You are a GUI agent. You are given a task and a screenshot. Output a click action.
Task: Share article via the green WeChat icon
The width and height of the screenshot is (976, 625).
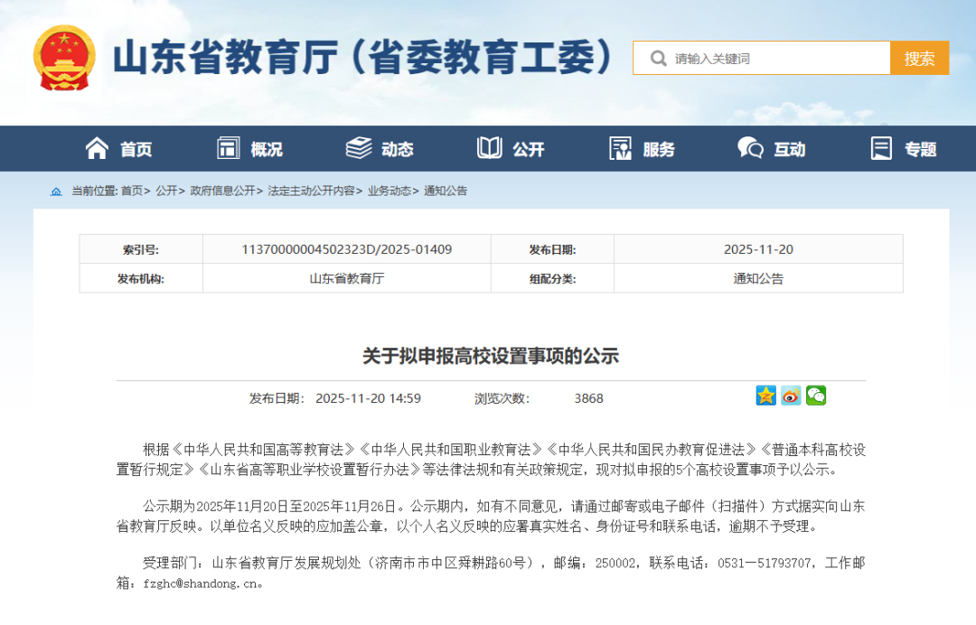(816, 396)
